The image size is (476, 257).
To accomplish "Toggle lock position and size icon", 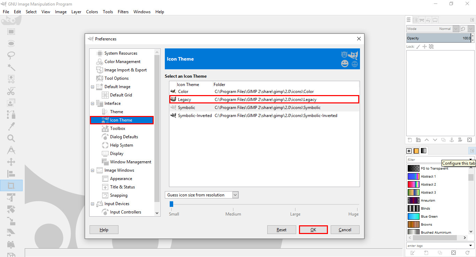I will tap(424, 46).
